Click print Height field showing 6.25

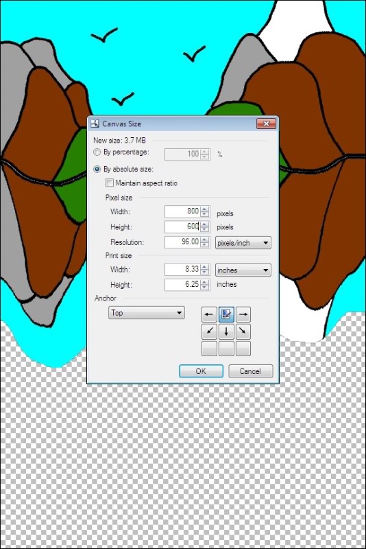tap(183, 285)
